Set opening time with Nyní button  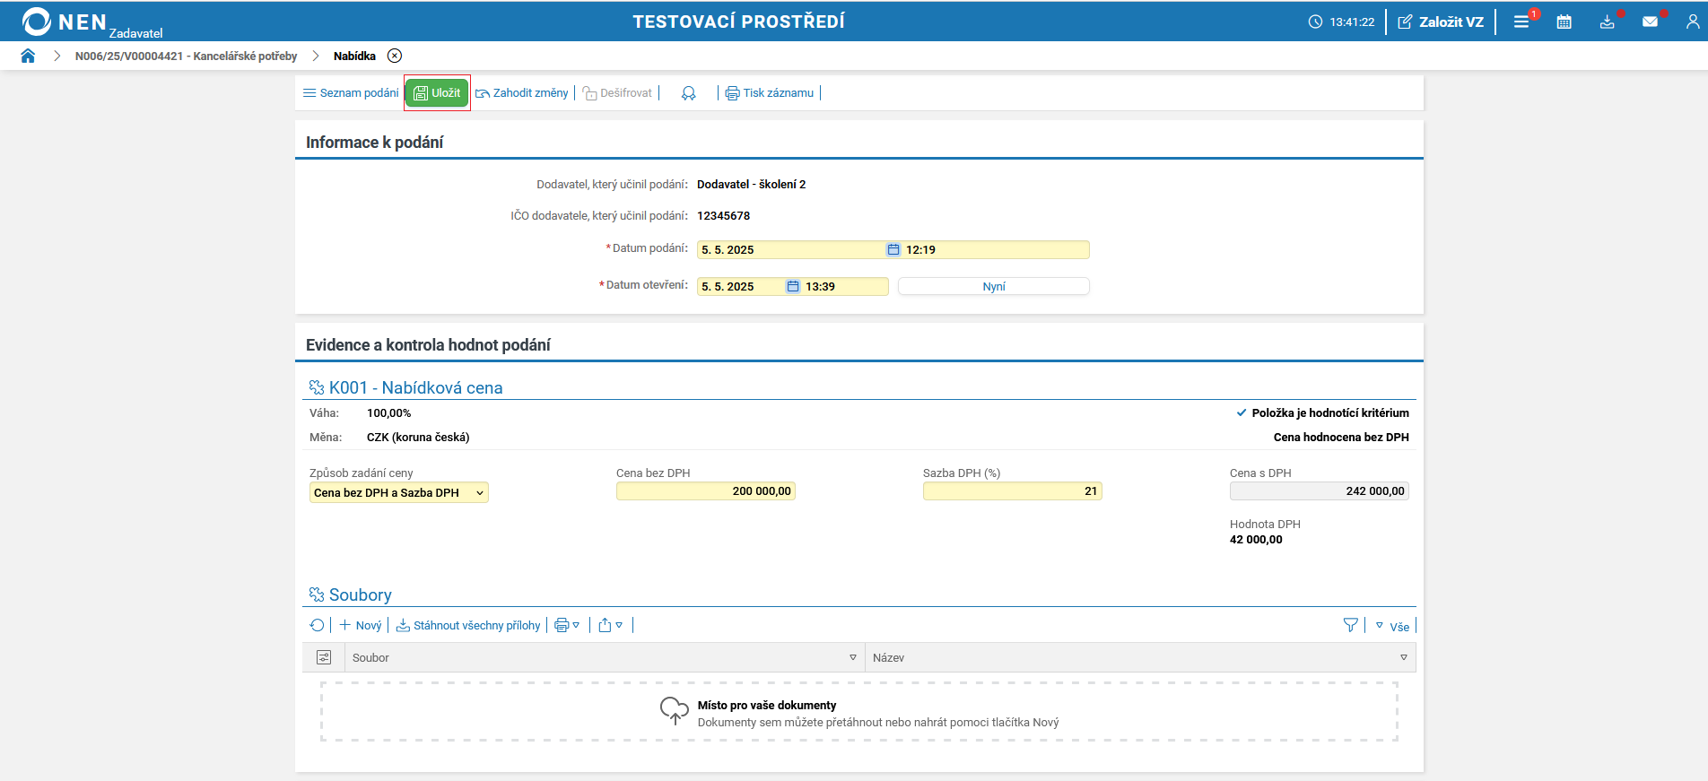[993, 286]
